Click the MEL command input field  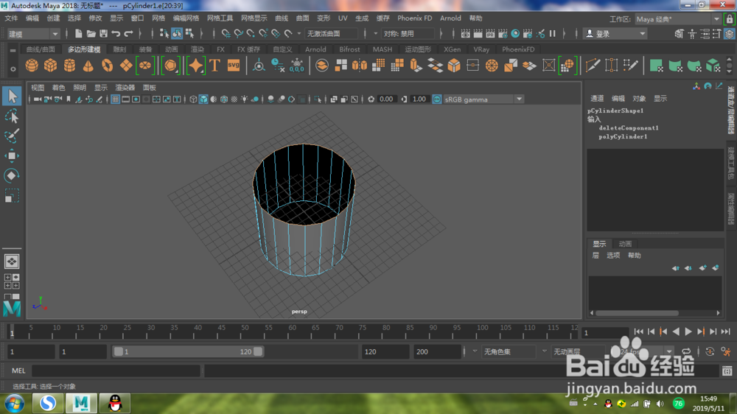(116, 371)
